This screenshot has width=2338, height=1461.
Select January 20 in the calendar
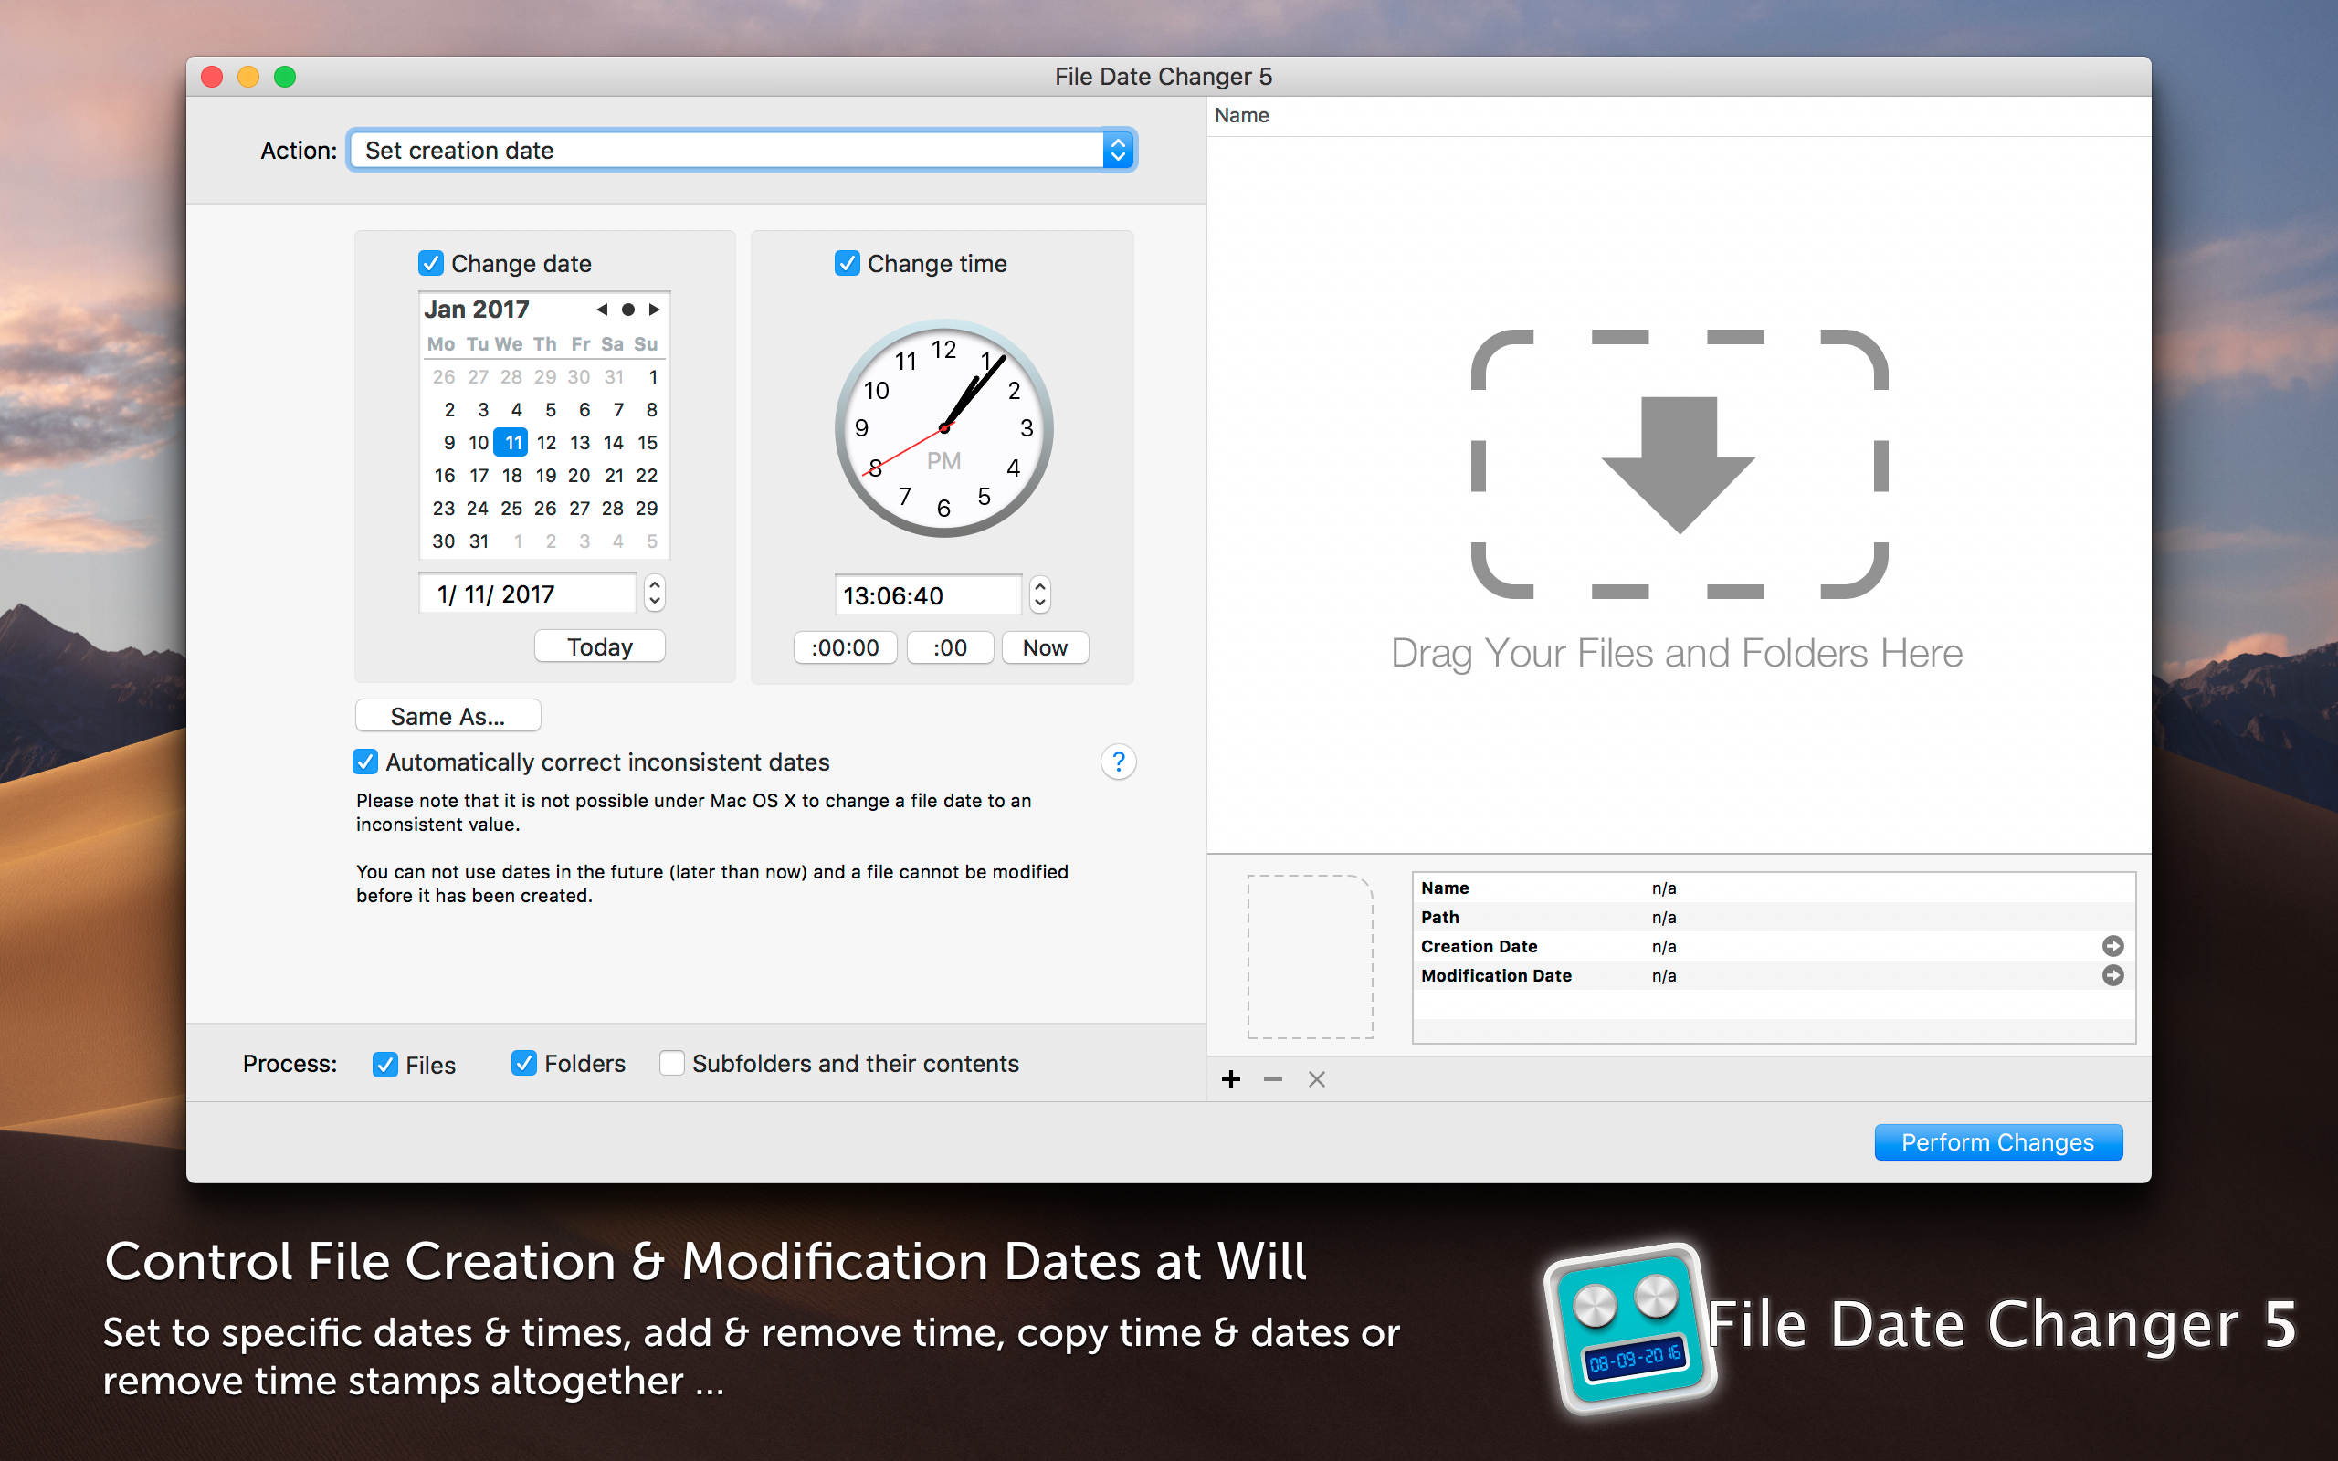click(x=579, y=476)
